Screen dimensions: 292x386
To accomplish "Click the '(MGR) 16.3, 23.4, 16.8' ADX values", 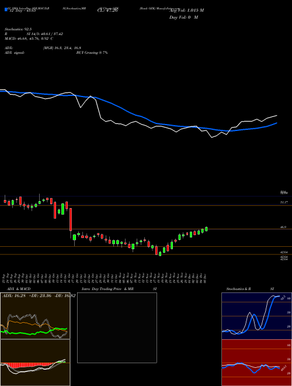I will click(x=62, y=48).
